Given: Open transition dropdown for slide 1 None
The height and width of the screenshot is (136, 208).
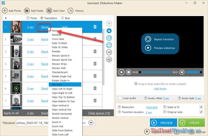Looking at the screenshot, I should tap(45, 27).
